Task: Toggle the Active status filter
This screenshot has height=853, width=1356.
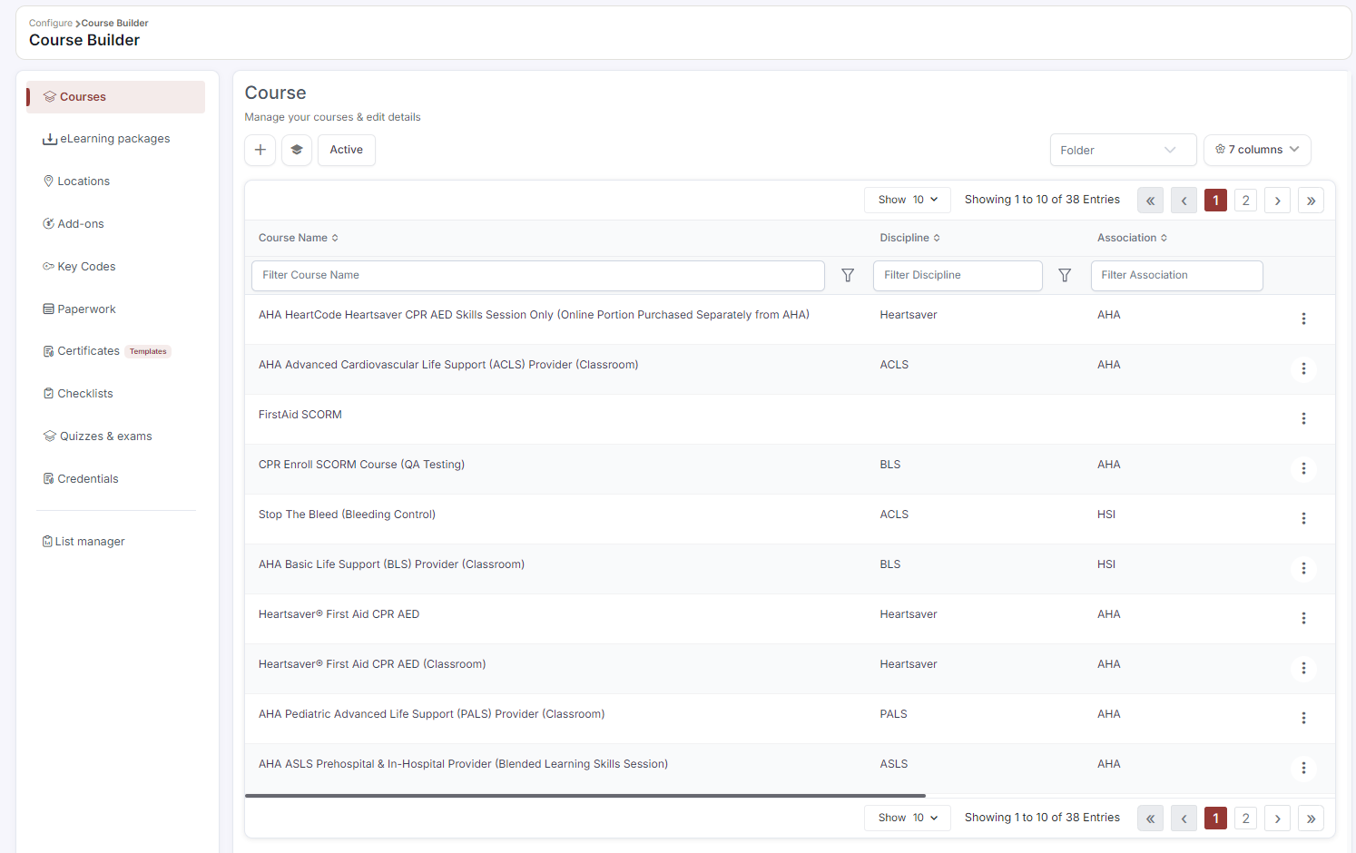Action: tap(347, 150)
